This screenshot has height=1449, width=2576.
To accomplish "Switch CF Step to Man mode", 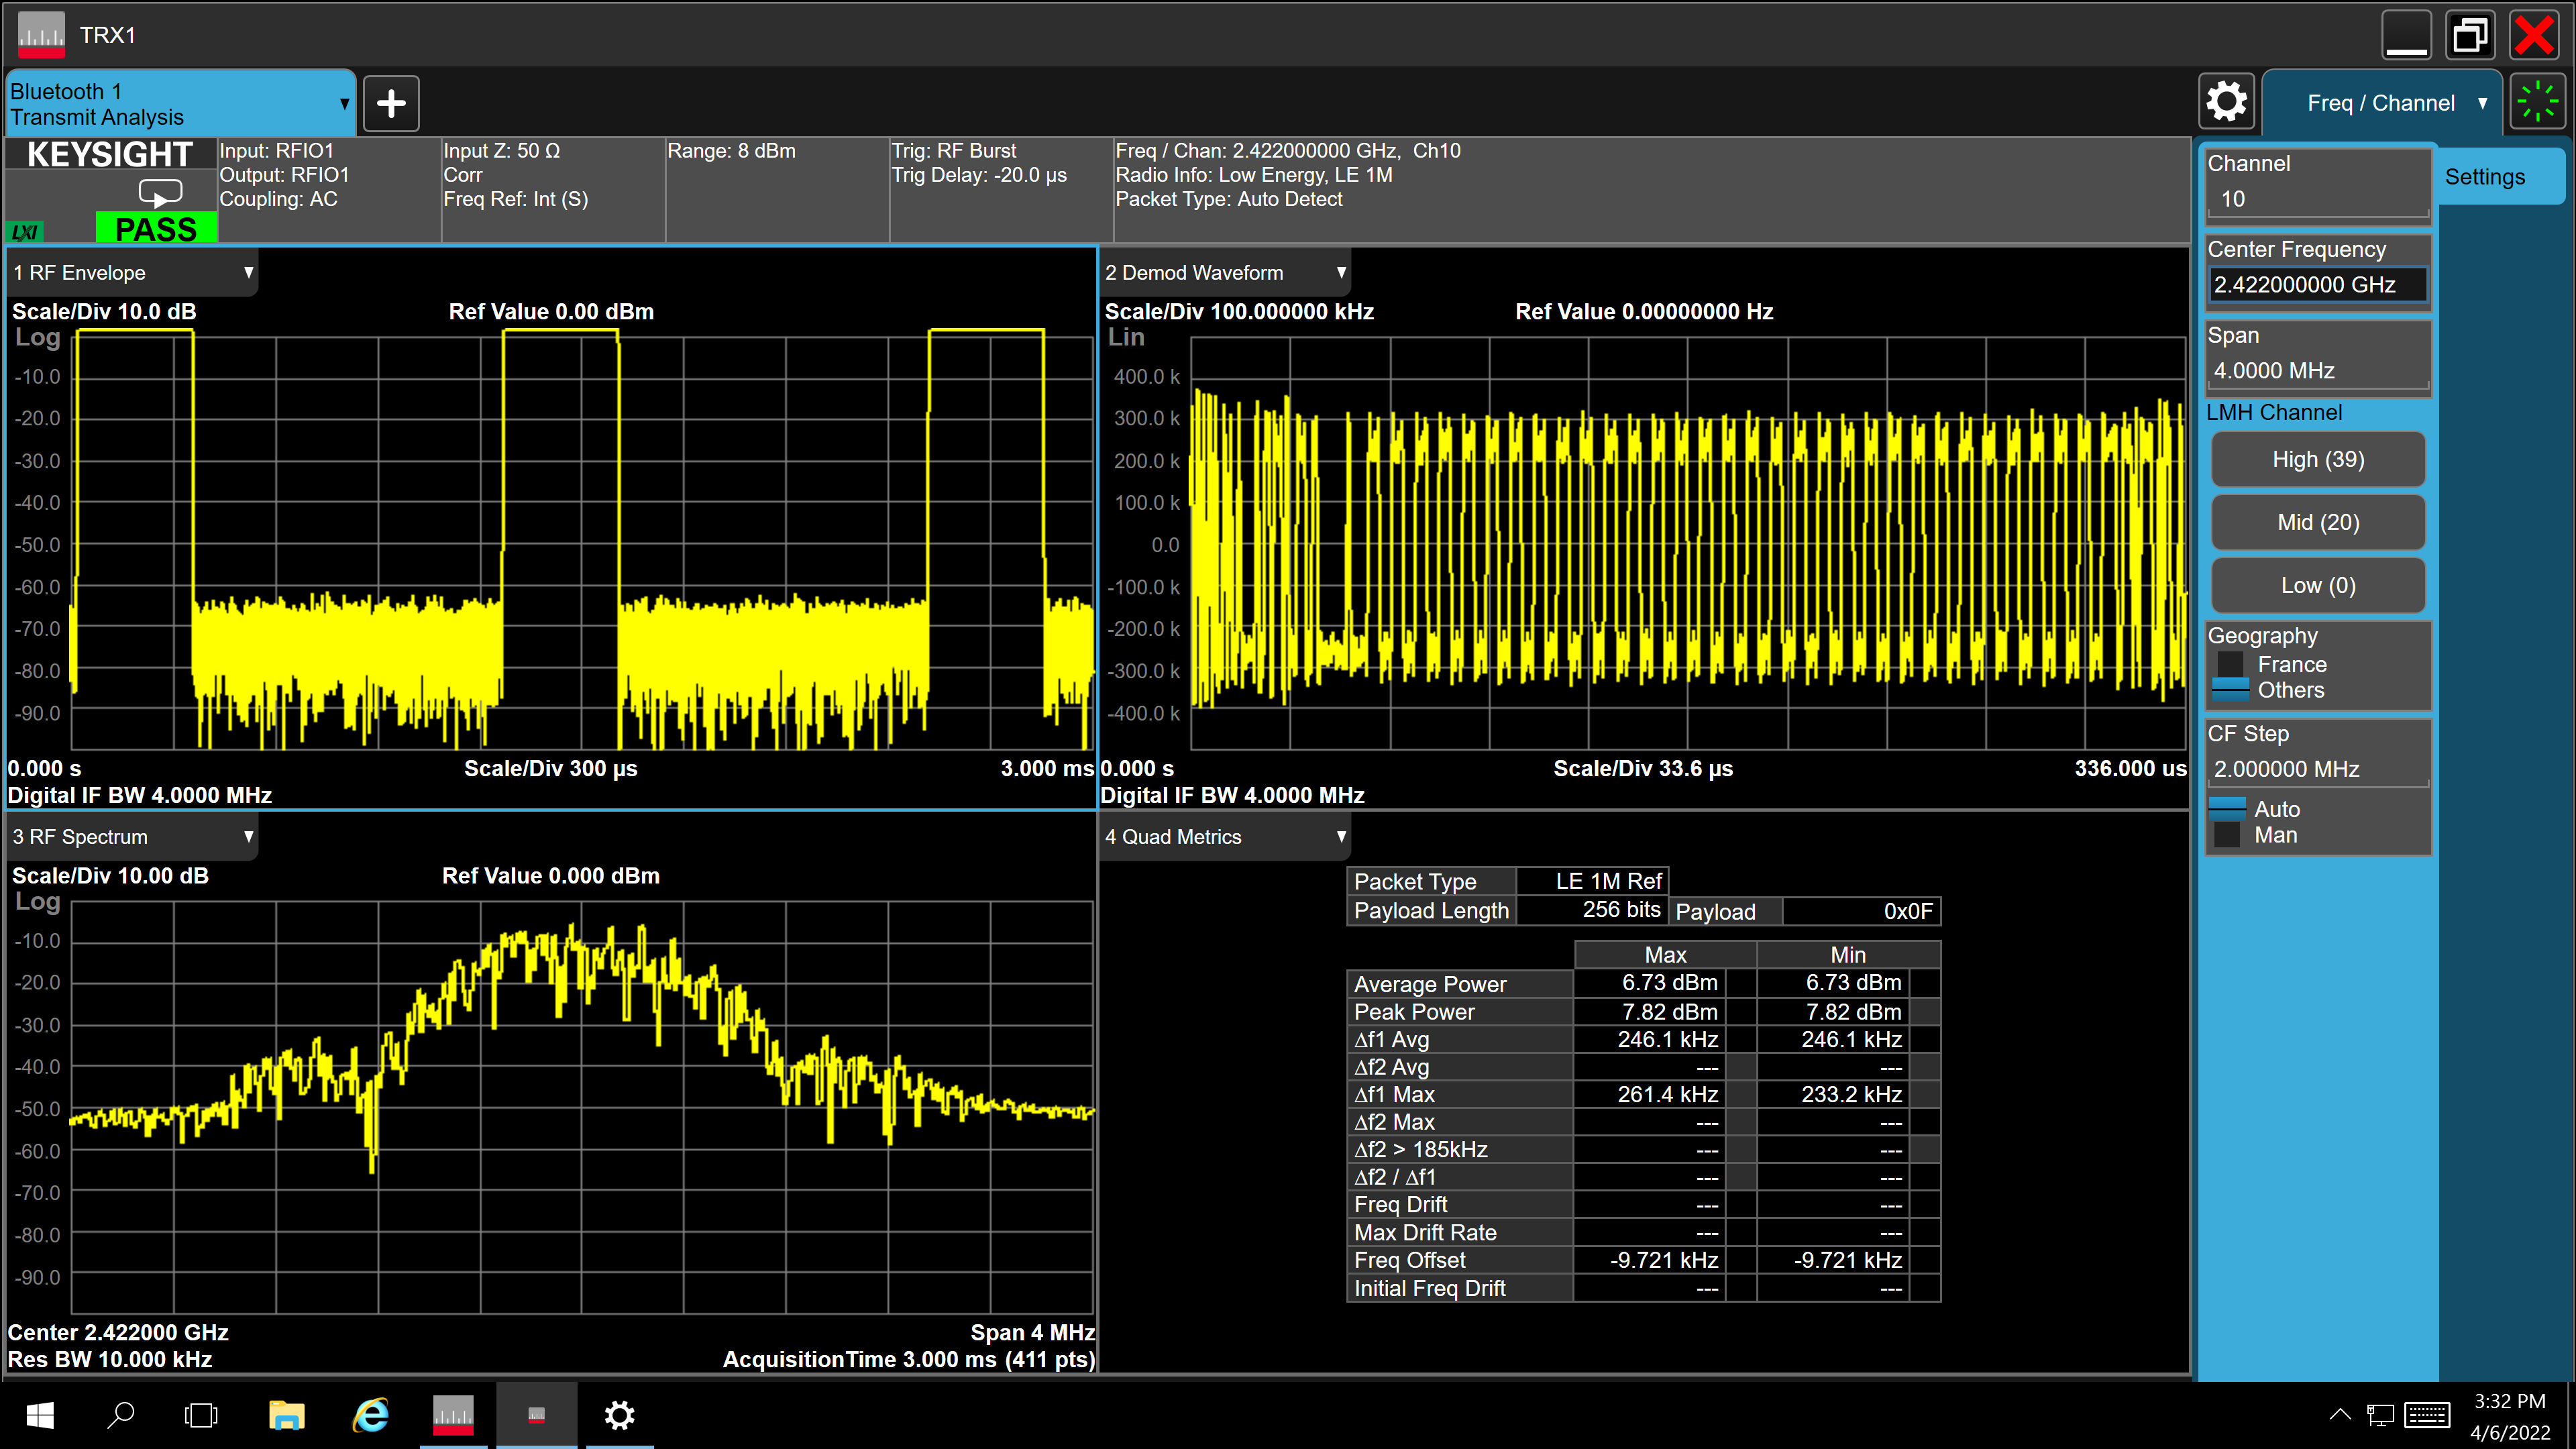I will tap(2228, 835).
